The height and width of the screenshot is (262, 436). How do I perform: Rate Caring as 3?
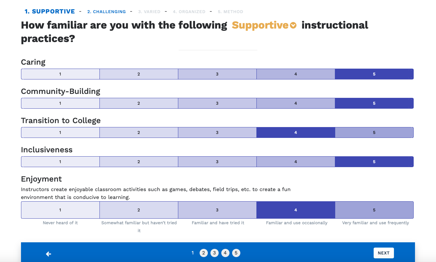(x=217, y=74)
